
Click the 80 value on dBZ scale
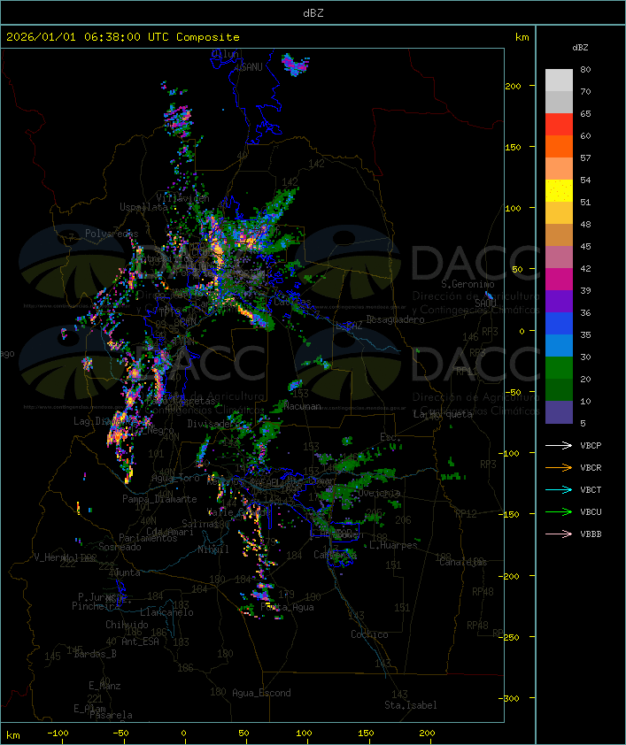(x=585, y=69)
